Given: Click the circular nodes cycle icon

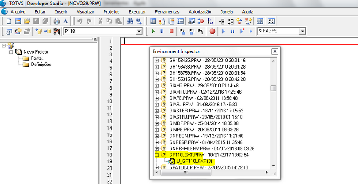Looking at the screenshot, I should pyautogui.click(x=249, y=21).
